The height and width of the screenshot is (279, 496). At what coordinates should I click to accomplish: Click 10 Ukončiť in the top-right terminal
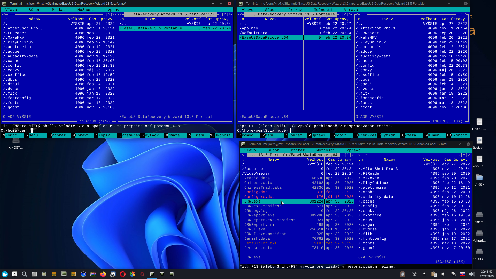tap(459, 135)
